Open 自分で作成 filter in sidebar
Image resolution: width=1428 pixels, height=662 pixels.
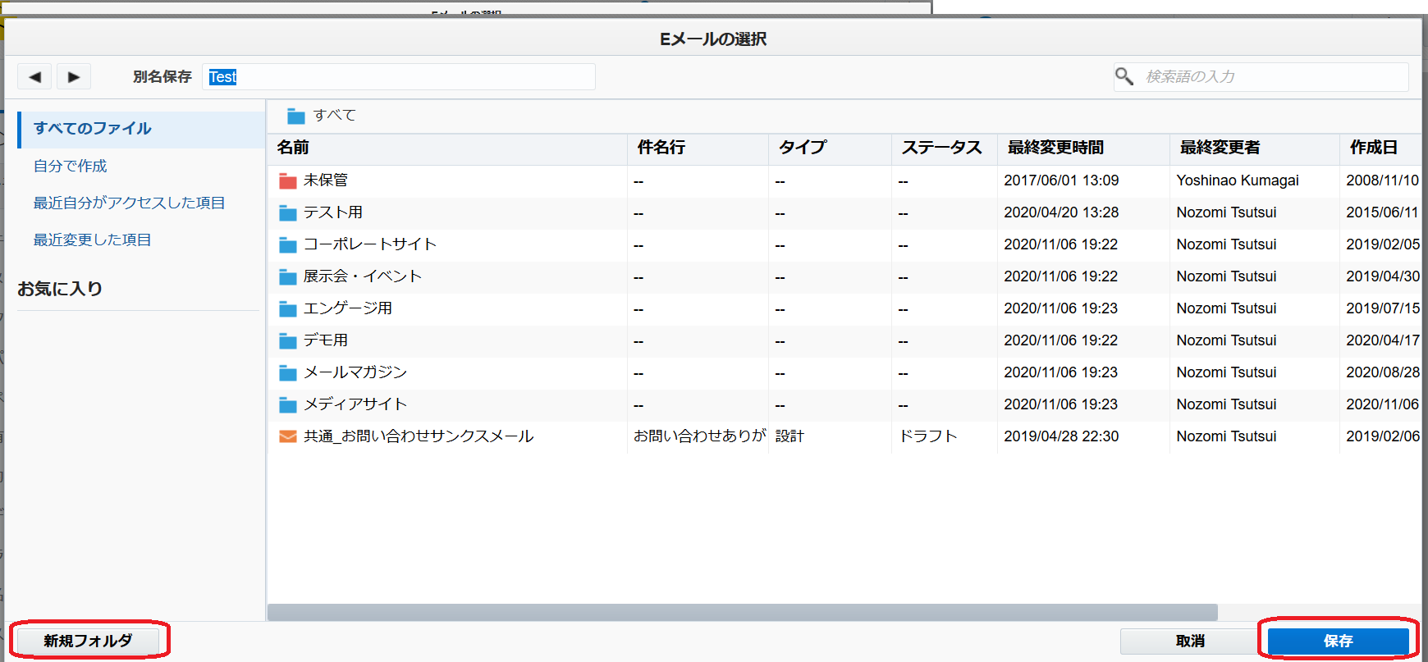click(x=70, y=166)
